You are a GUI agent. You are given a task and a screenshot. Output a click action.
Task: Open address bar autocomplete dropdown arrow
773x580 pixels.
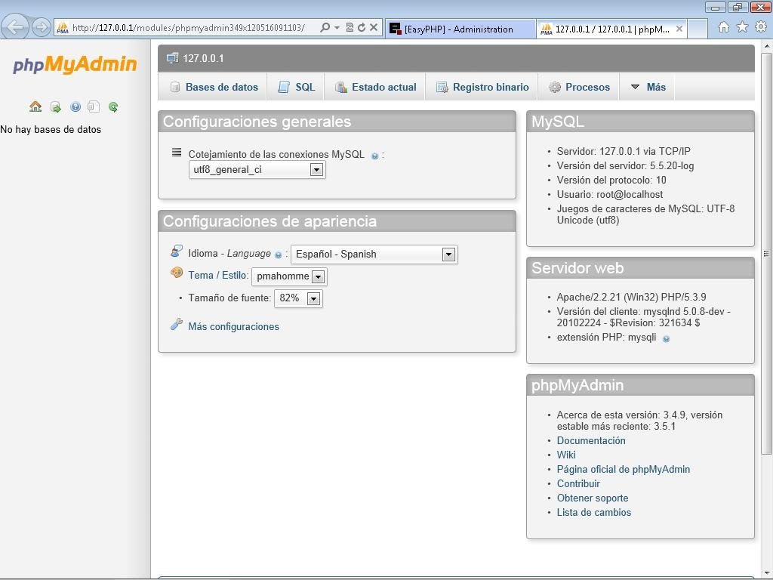[337, 28]
